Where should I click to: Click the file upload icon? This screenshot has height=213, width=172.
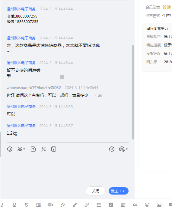click(x=33, y=149)
